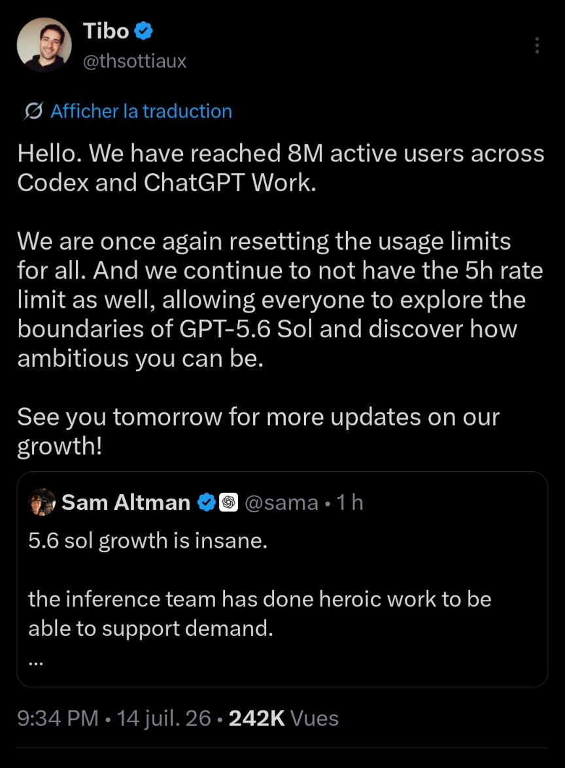Open Sam Altman's avatar in quoted tweet
Viewport: 565px width, 768px height.
click(x=43, y=502)
